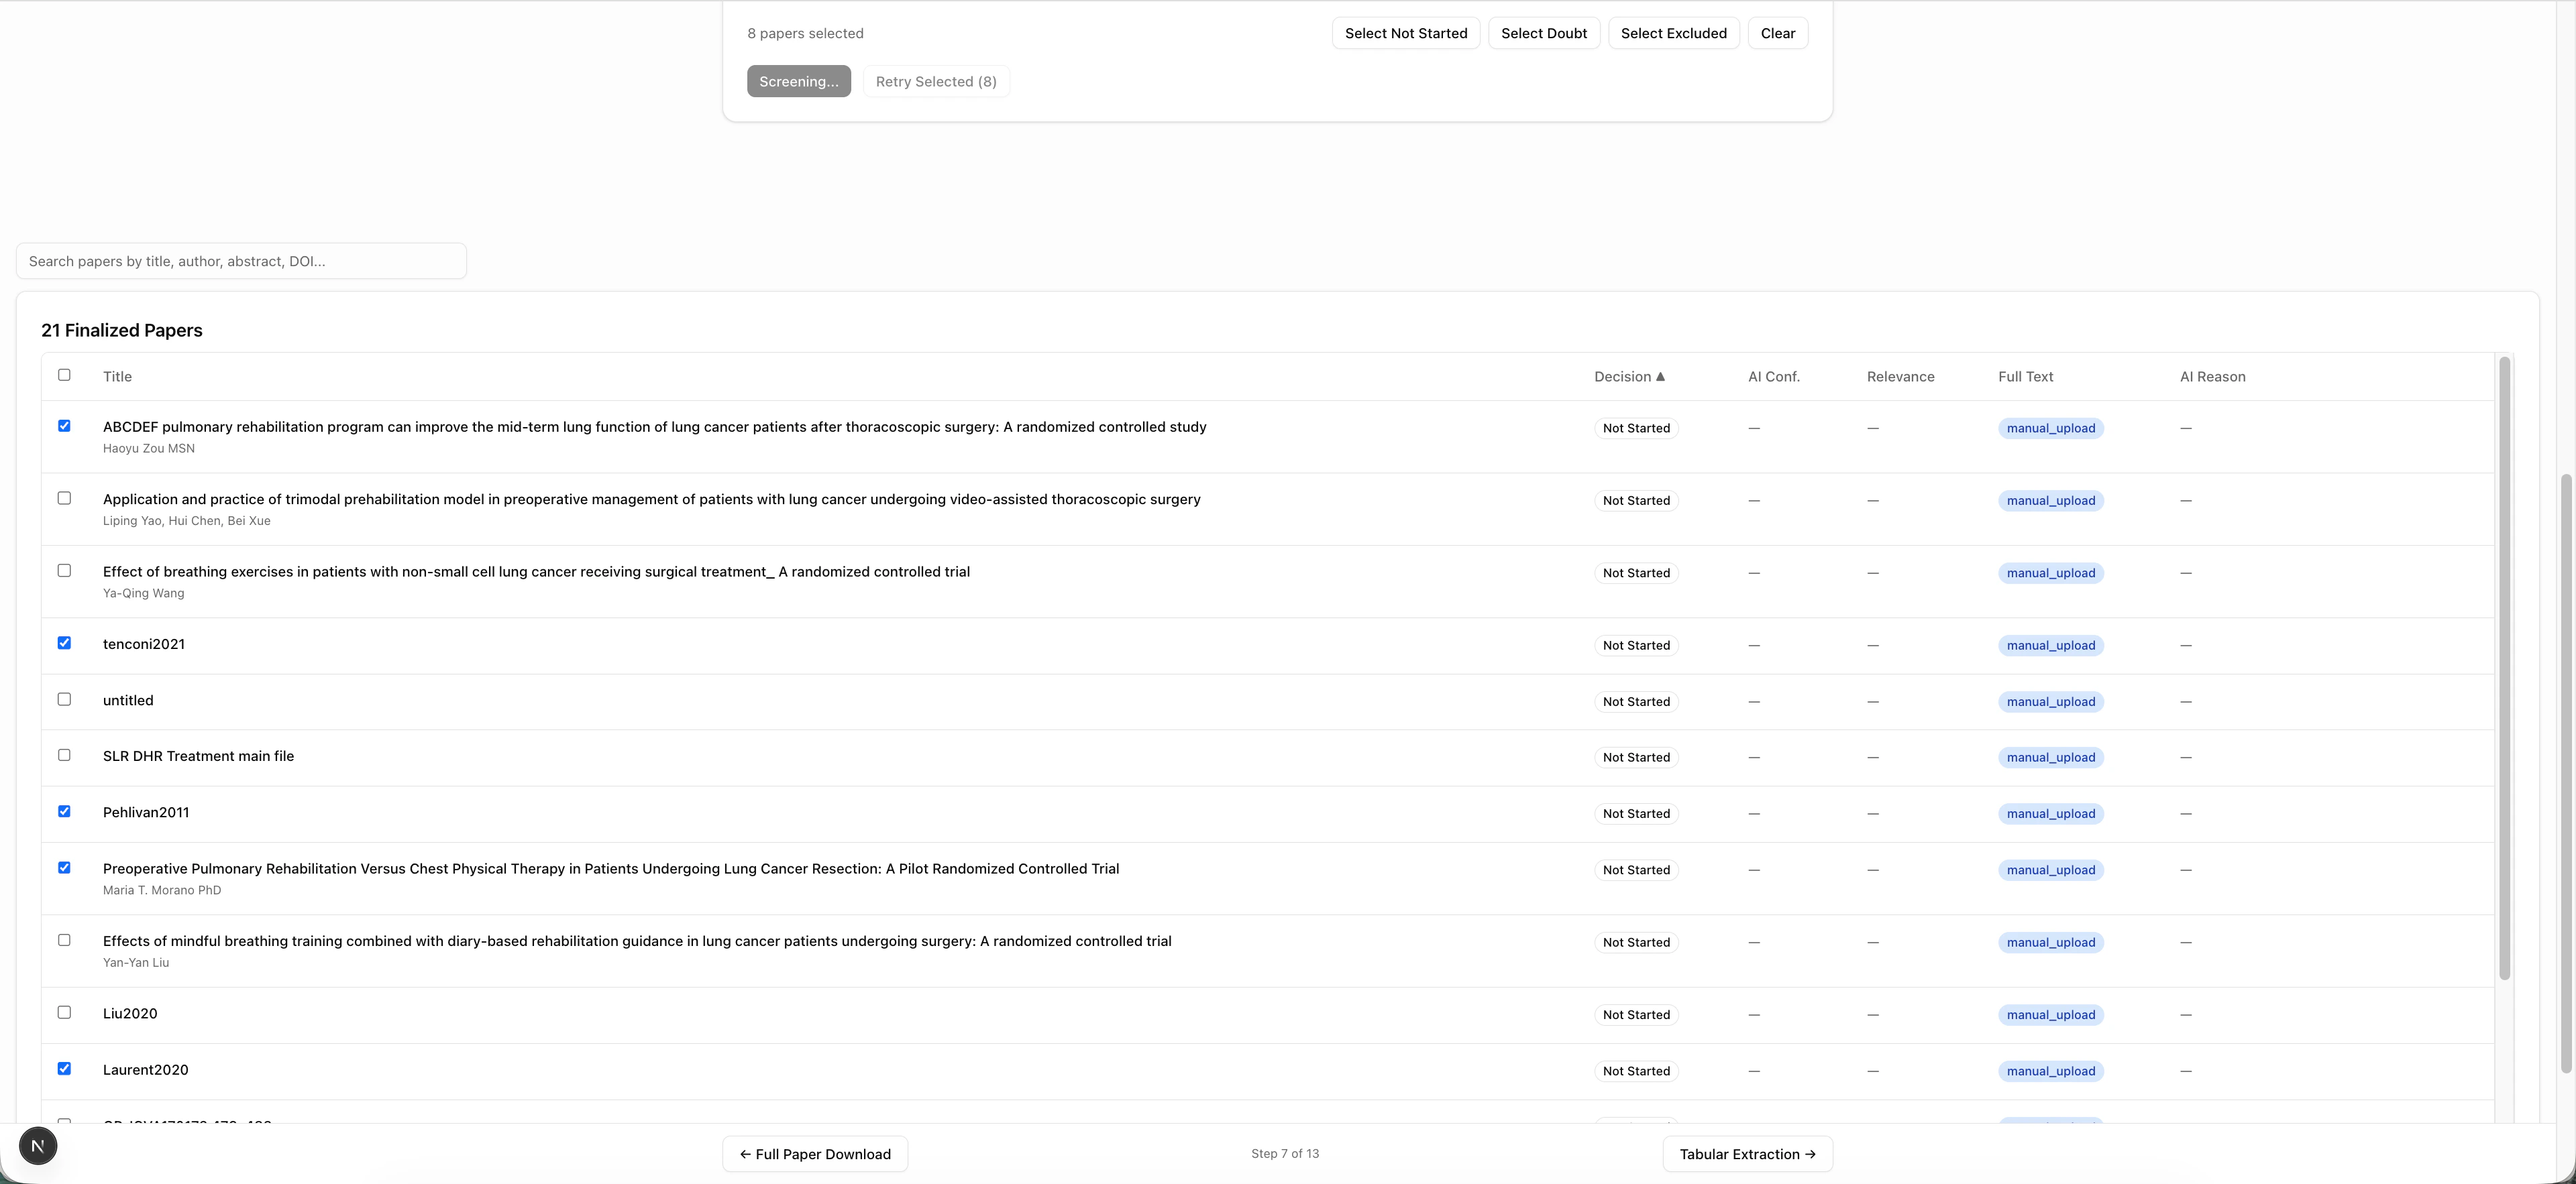The image size is (2576, 1184).
Task: Select the untitled paper checkbox
Action: 64,699
